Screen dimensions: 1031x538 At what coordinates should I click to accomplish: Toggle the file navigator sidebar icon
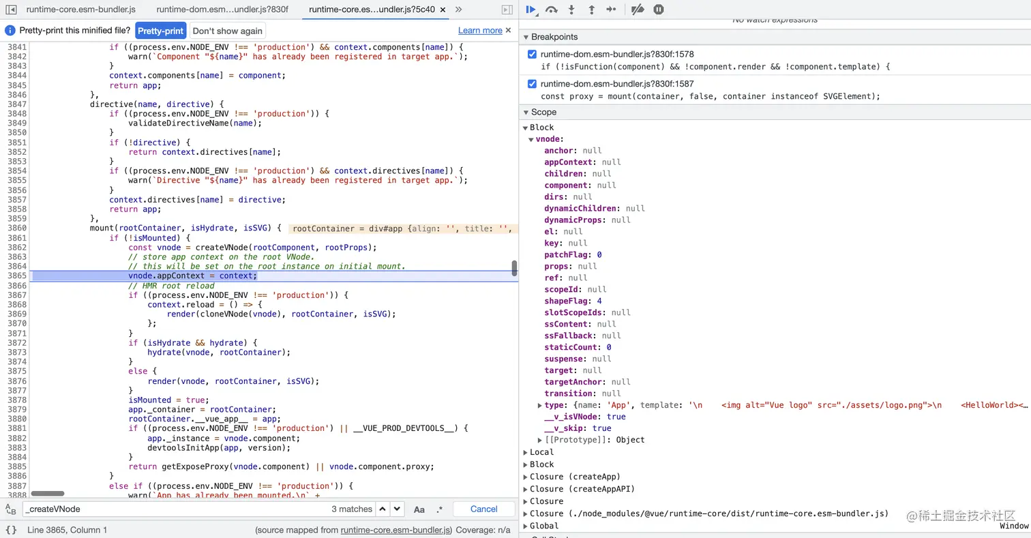click(11, 10)
